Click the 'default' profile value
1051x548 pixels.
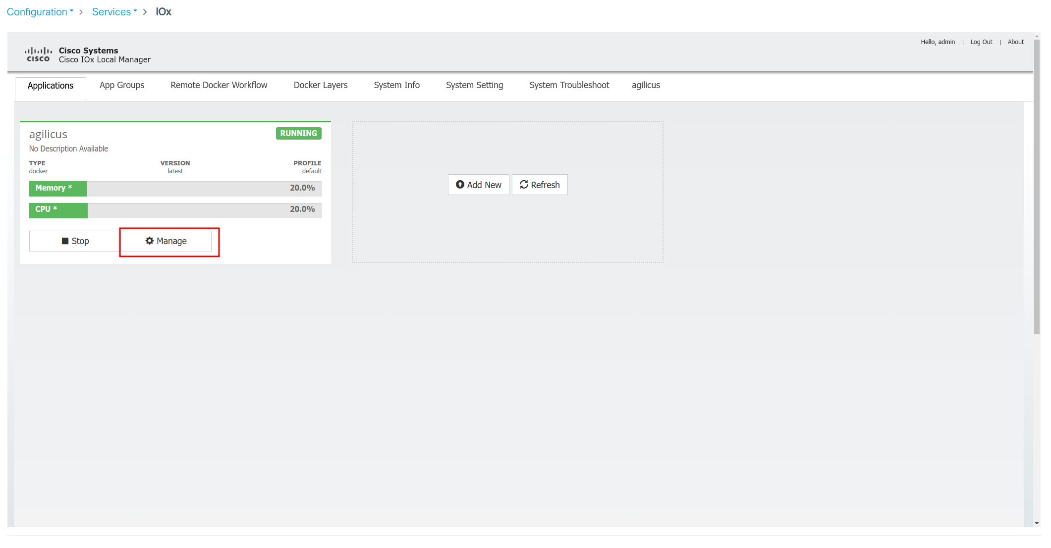312,171
